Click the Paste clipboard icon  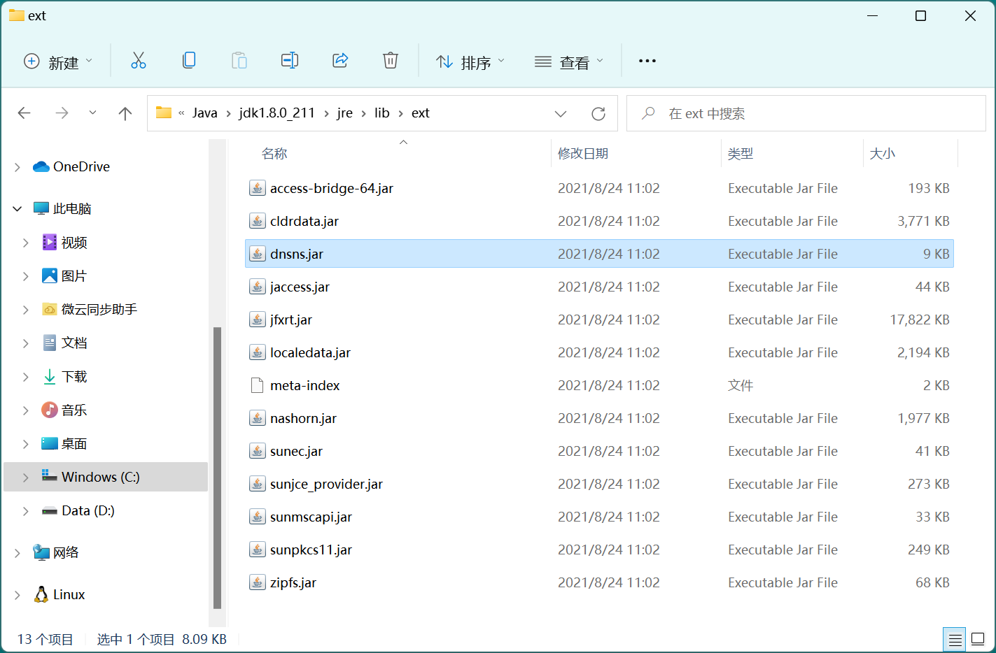coord(239,61)
